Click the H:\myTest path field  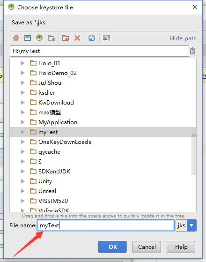[100, 51]
